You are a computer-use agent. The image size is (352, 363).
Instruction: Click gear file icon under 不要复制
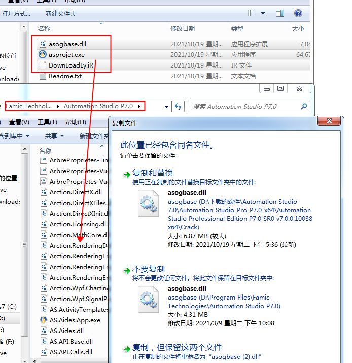click(x=148, y=300)
